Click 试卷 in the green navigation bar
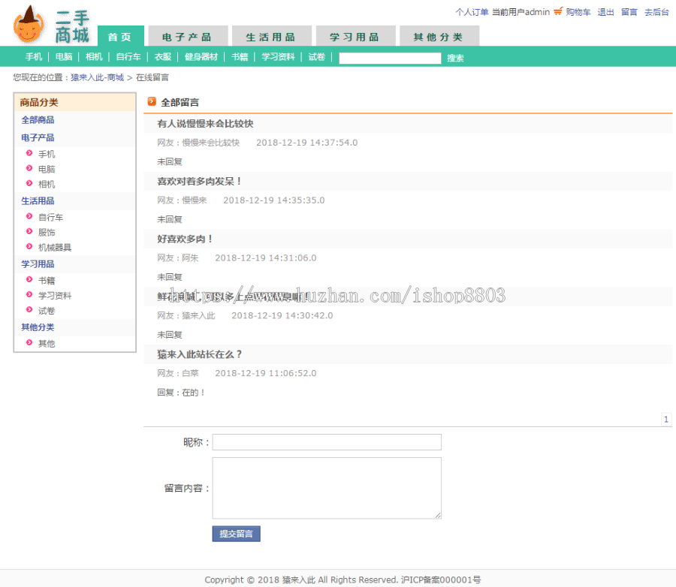 point(316,57)
